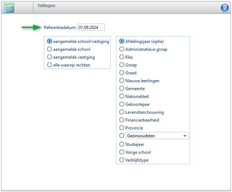The image size is (232, 192).
Task: Select 'Nieuwe leerlingen' radio button
Action: [x=122, y=81]
